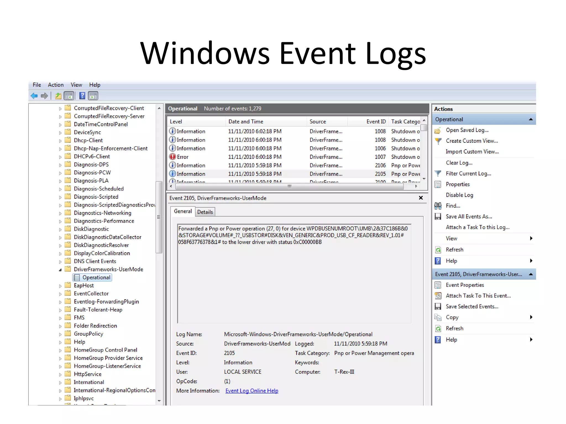This screenshot has height=424, width=566.
Task: Sort events by the Date and Time header
Action: (x=266, y=122)
